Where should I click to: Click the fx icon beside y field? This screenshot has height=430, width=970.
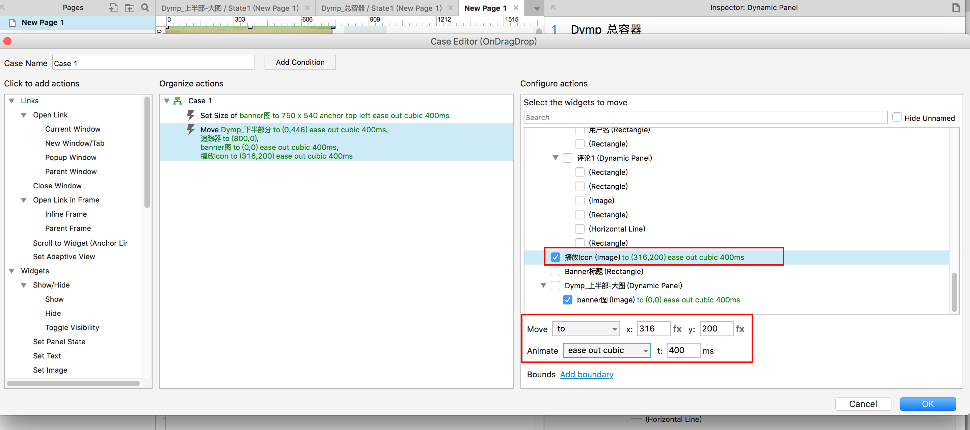[740, 329]
